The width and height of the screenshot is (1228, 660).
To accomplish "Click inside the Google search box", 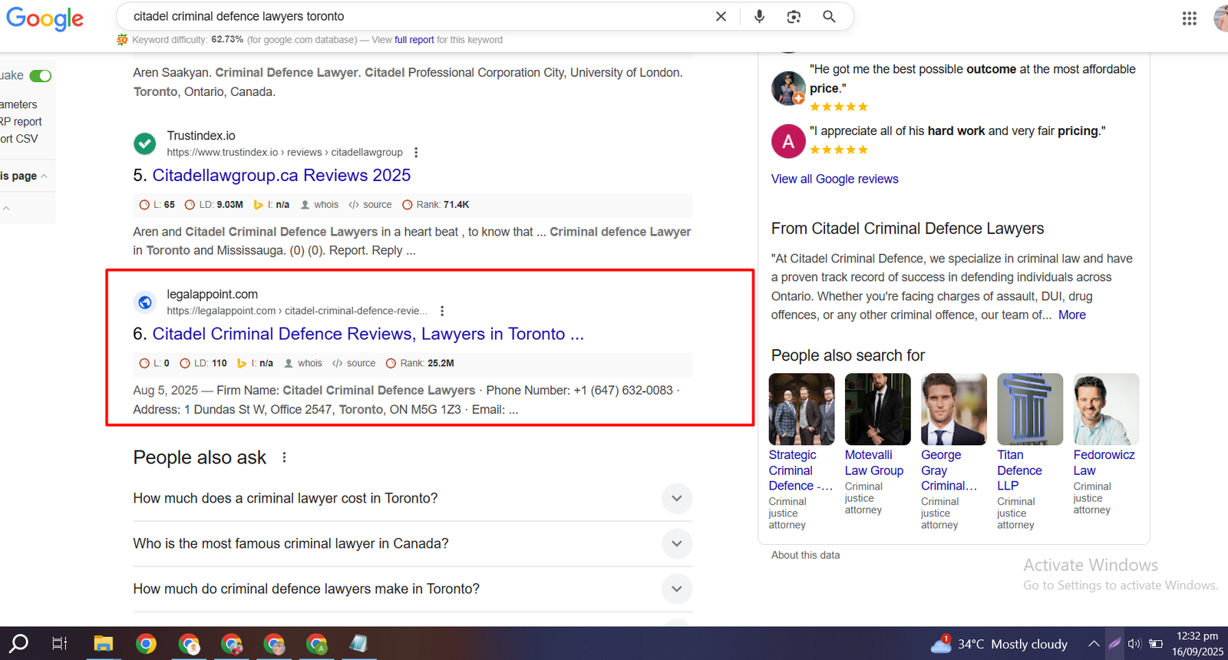I will [x=414, y=16].
